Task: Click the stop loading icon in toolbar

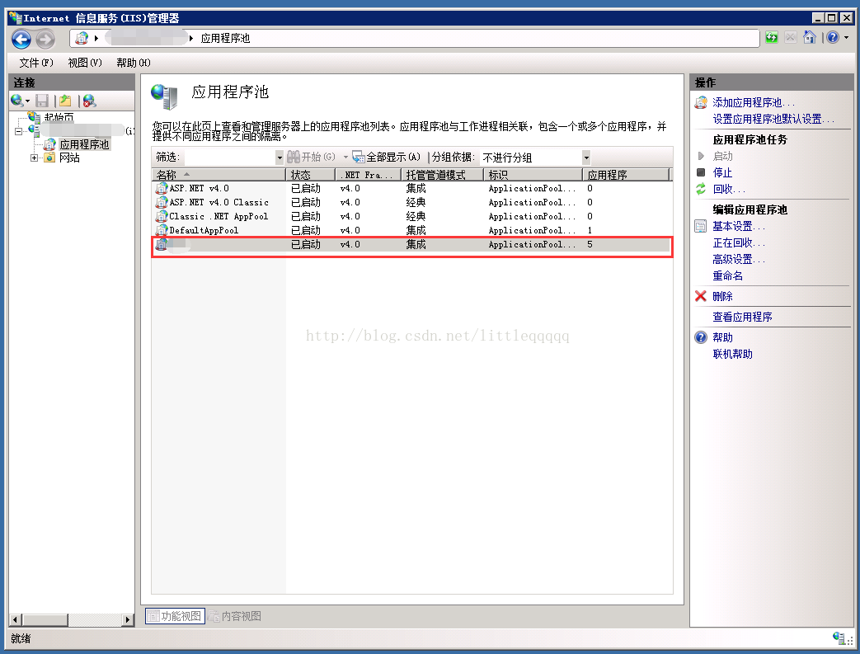Action: point(791,37)
